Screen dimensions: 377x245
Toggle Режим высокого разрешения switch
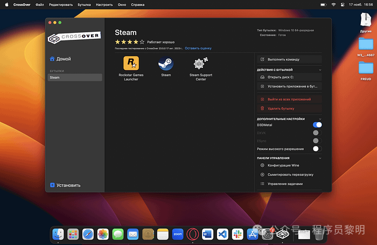(x=317, y=149)
